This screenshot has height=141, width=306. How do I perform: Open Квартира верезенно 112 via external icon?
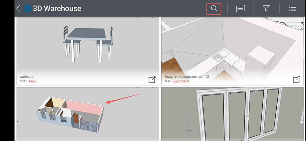(x=297, y=80)
